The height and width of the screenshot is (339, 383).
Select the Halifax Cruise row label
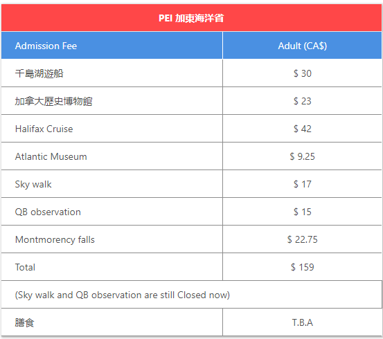44,129
